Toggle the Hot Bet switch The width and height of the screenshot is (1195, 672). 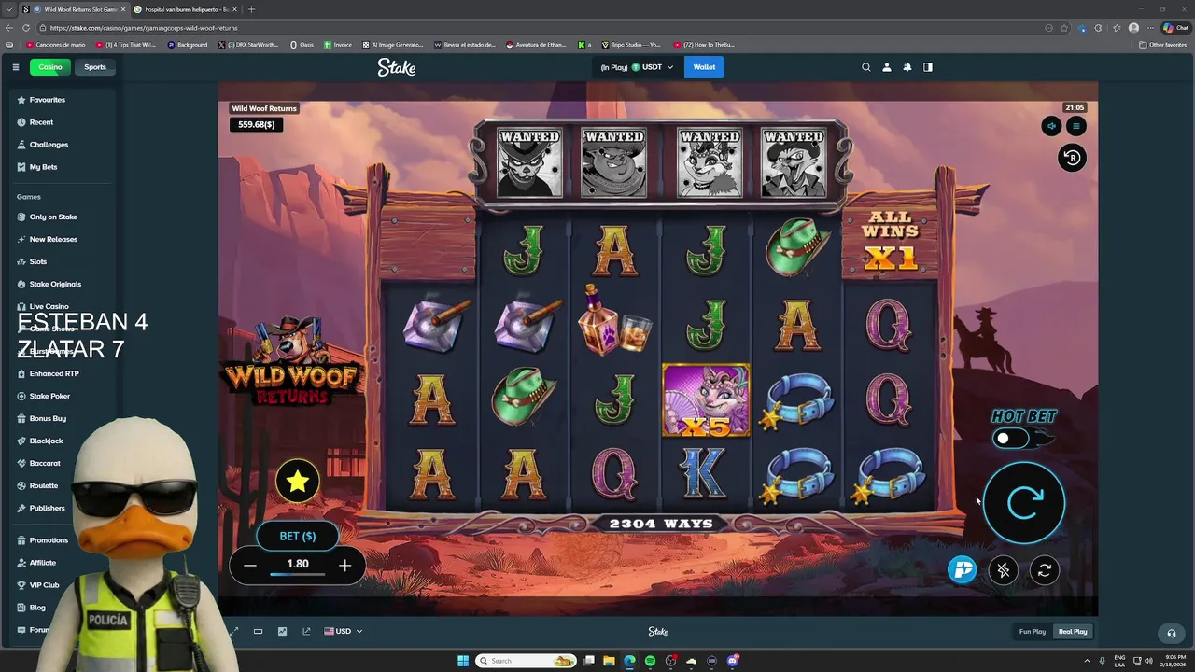1012,439
